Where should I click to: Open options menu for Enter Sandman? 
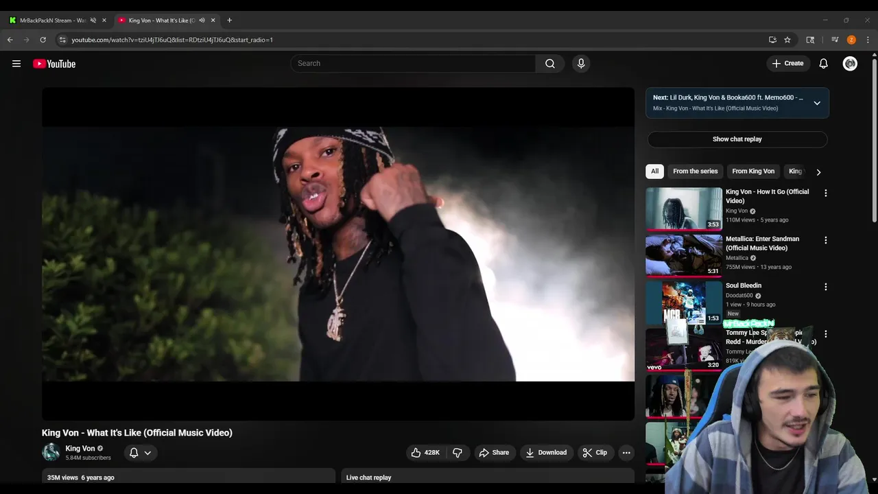(826, 240)
